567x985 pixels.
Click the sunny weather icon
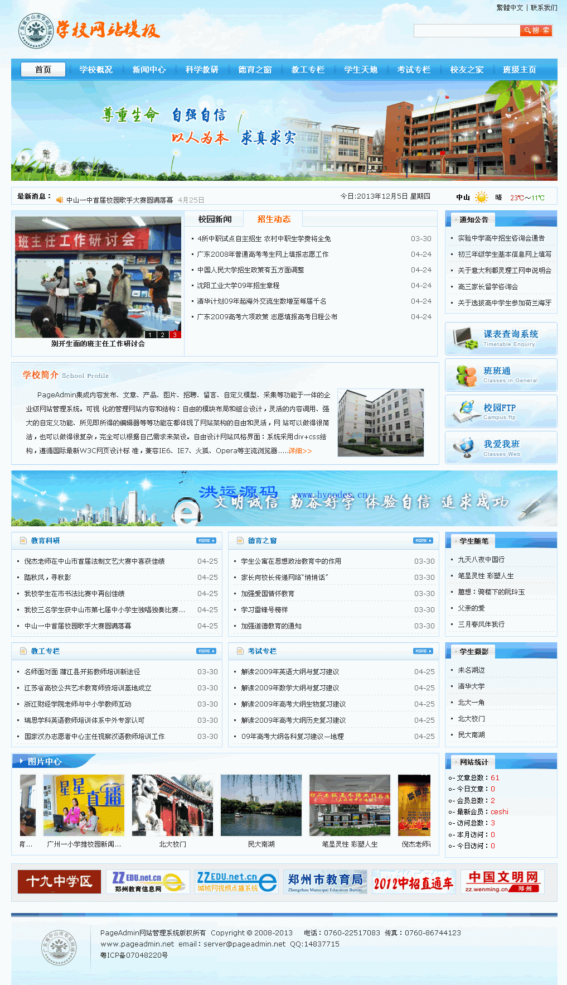click(x=481, y=197)
